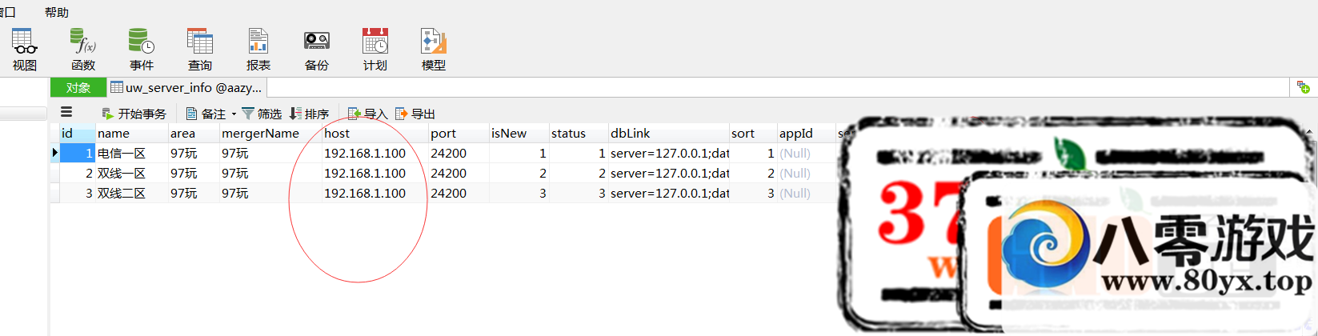Image resolution: width=1318 pixels, height=336 pixels.
Task: Click the 筛选 filter button
Action: [262, 114]
